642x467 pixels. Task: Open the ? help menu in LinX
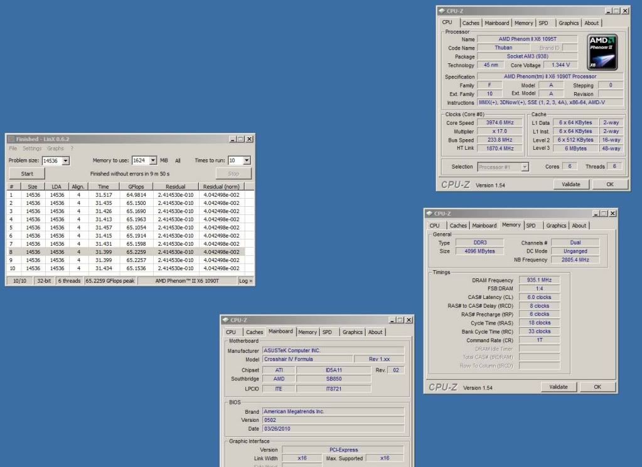point(72,149)
